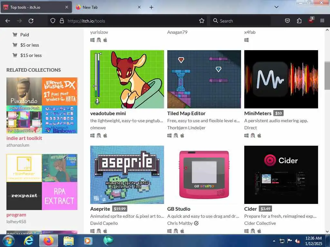Open yurisizov author link
This screenshot has height=247, width=330.
pyautogui.click(x=99, y=32)
